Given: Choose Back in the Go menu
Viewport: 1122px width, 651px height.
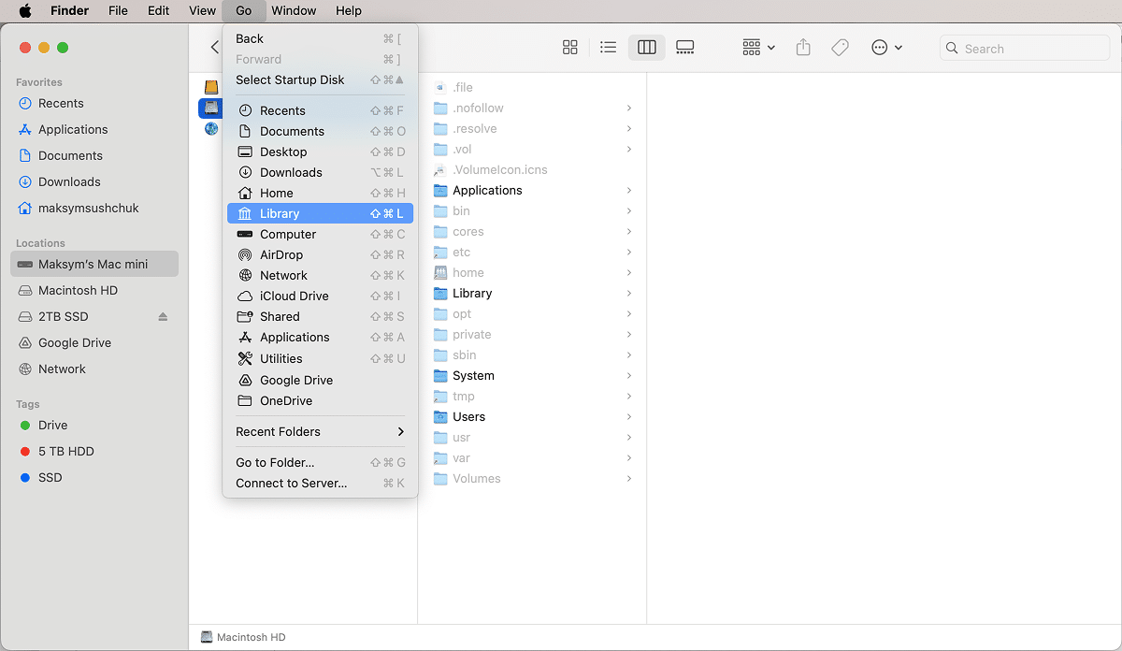Looking at the screenshot, I should coord(320,38).
